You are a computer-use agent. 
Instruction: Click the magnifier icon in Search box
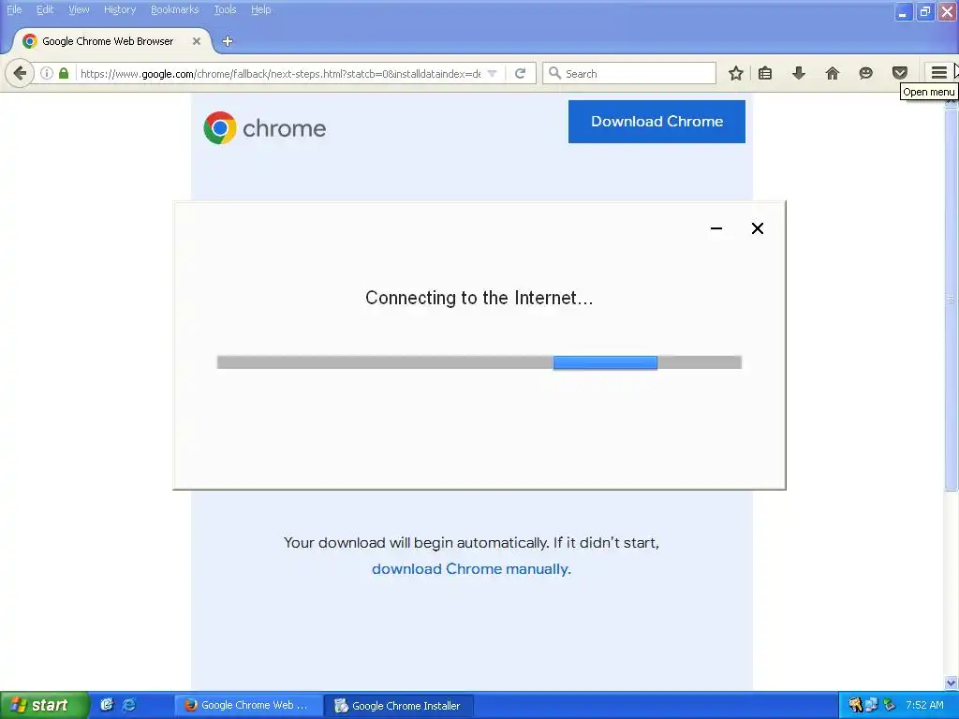[554, 73]
